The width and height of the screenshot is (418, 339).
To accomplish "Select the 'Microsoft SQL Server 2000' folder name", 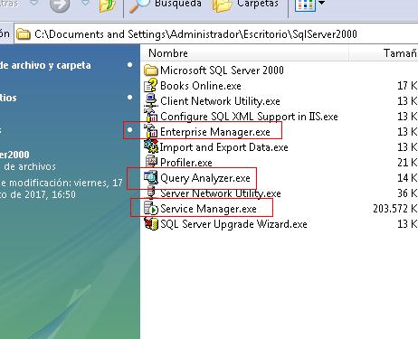I will tap(222, 71).
